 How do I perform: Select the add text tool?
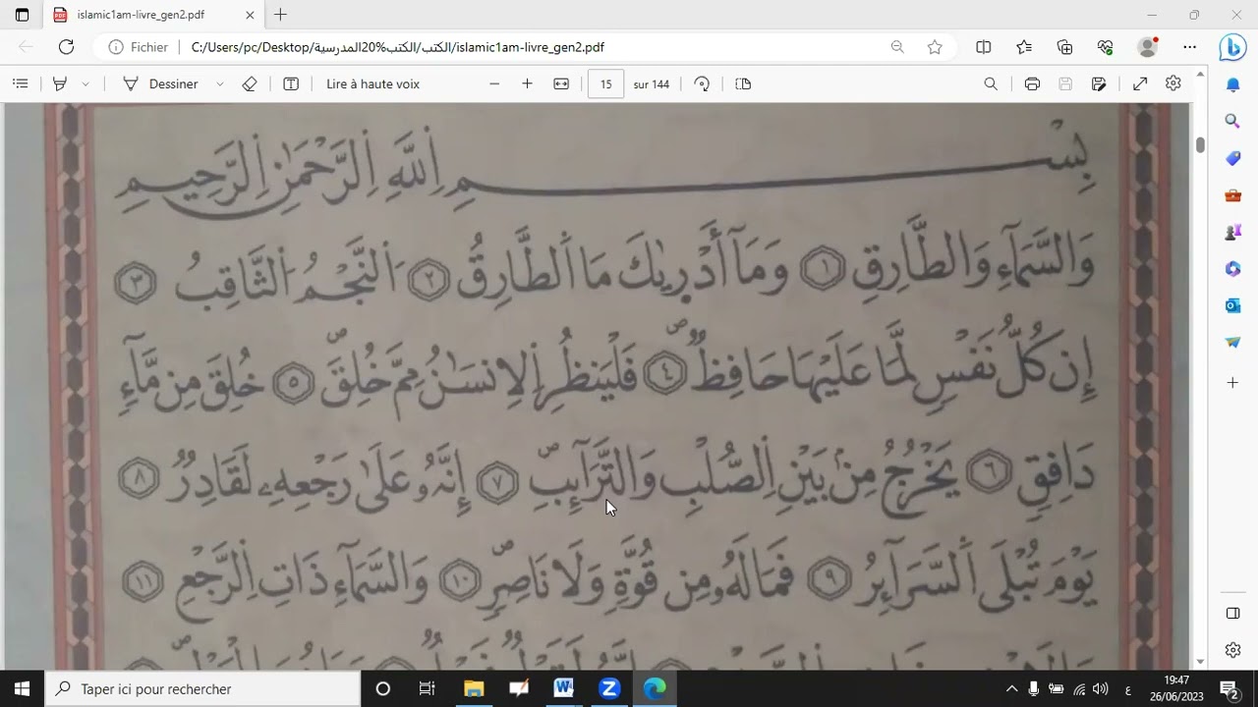tap(291, 84)
